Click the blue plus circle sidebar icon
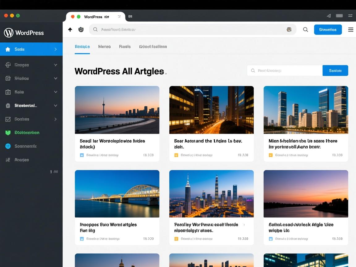Viewport: 356px width, 267px height. click(x=8, y=146)
